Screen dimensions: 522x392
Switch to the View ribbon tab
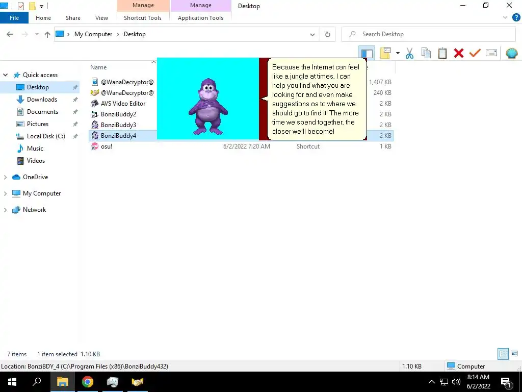(101, 18)
